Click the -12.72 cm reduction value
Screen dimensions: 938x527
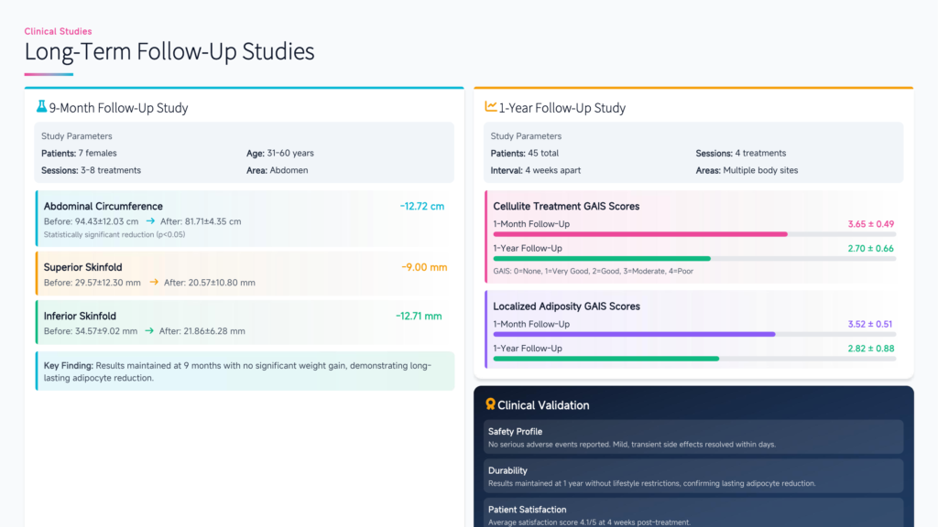coord(422,207)
